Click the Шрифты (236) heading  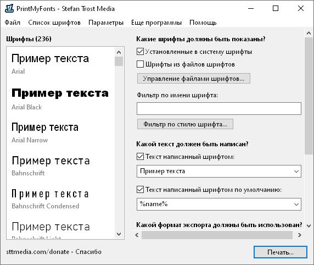tap(29, 38)
